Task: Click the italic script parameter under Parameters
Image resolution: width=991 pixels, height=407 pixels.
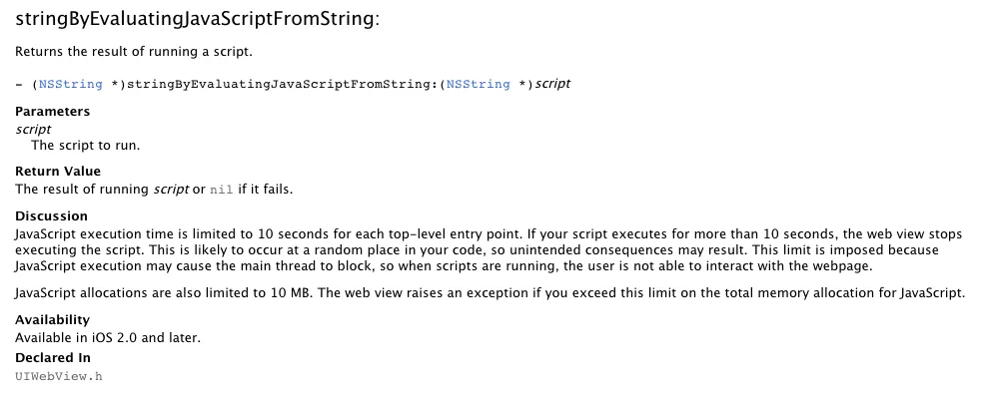Action: tap(33, 129)
